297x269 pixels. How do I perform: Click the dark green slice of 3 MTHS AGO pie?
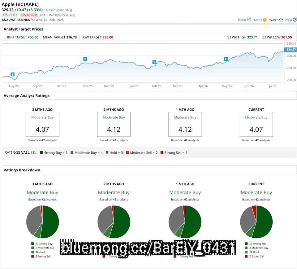51,222
